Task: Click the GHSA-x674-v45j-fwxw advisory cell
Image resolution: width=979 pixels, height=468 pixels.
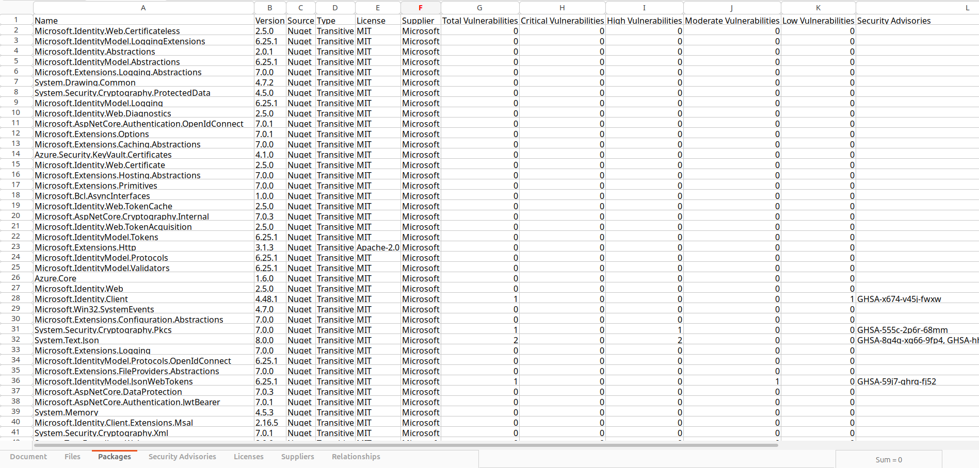Action: [898, 299]
